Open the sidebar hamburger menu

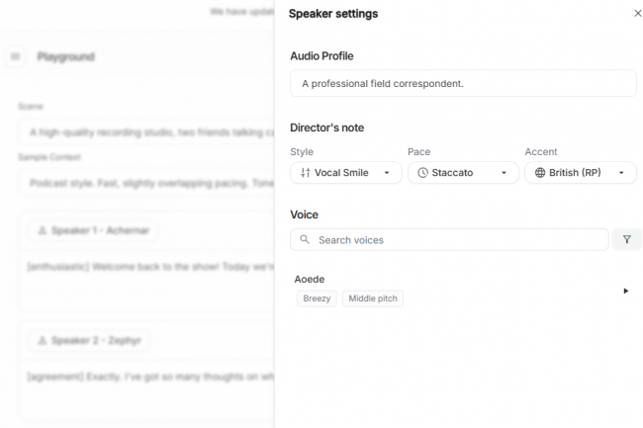pos(15,57)
